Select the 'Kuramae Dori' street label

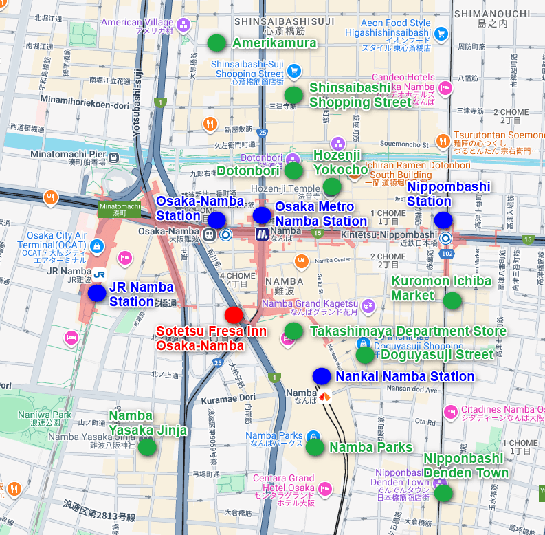coord(228,399)
